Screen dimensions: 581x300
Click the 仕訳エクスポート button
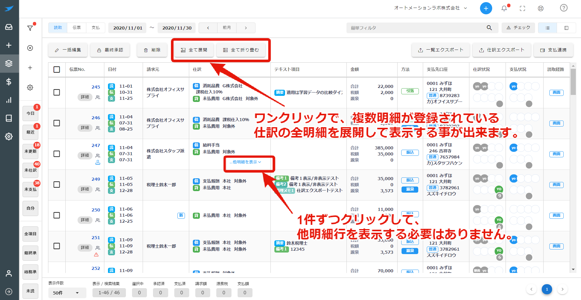(x=502, y=50)
